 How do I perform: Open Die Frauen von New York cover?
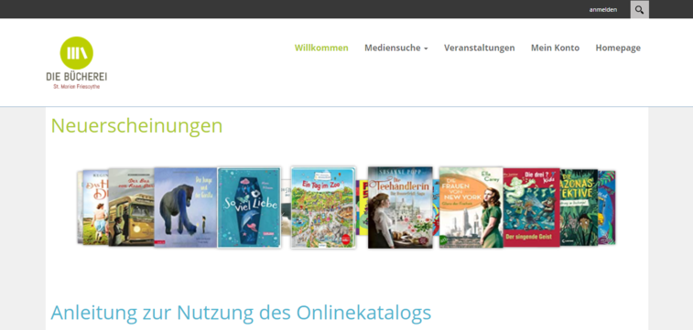point(471,208)
